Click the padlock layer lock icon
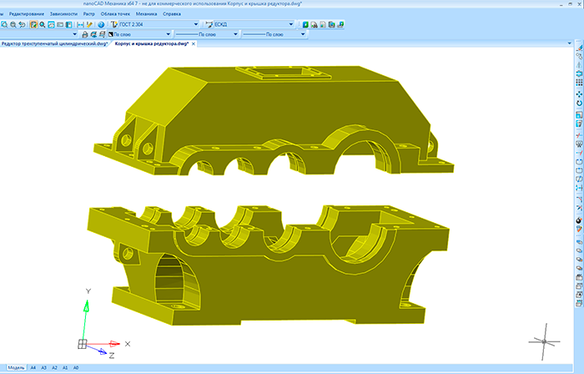 [x=85, y=34]
